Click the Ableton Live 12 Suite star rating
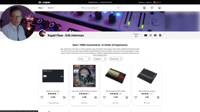 pos(52,94)
